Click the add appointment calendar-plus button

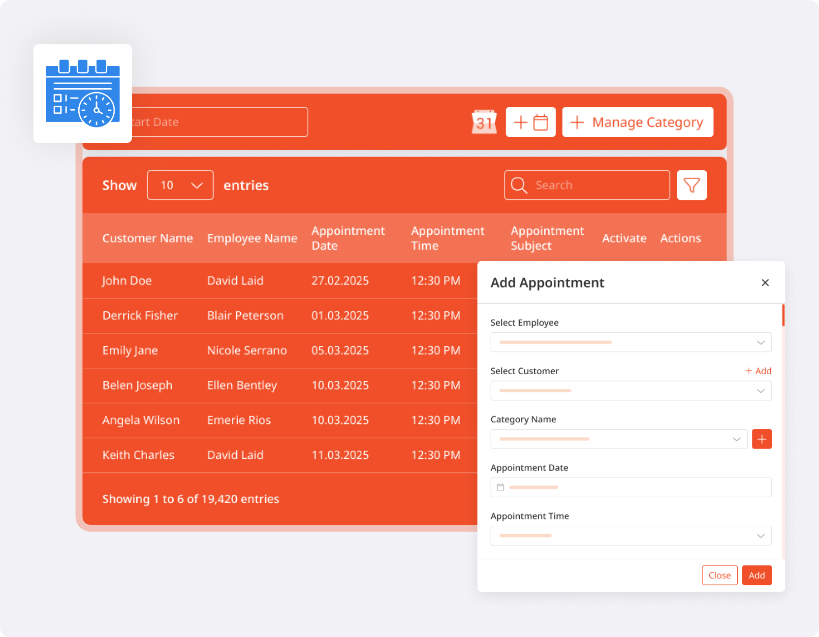pos(531,122)
